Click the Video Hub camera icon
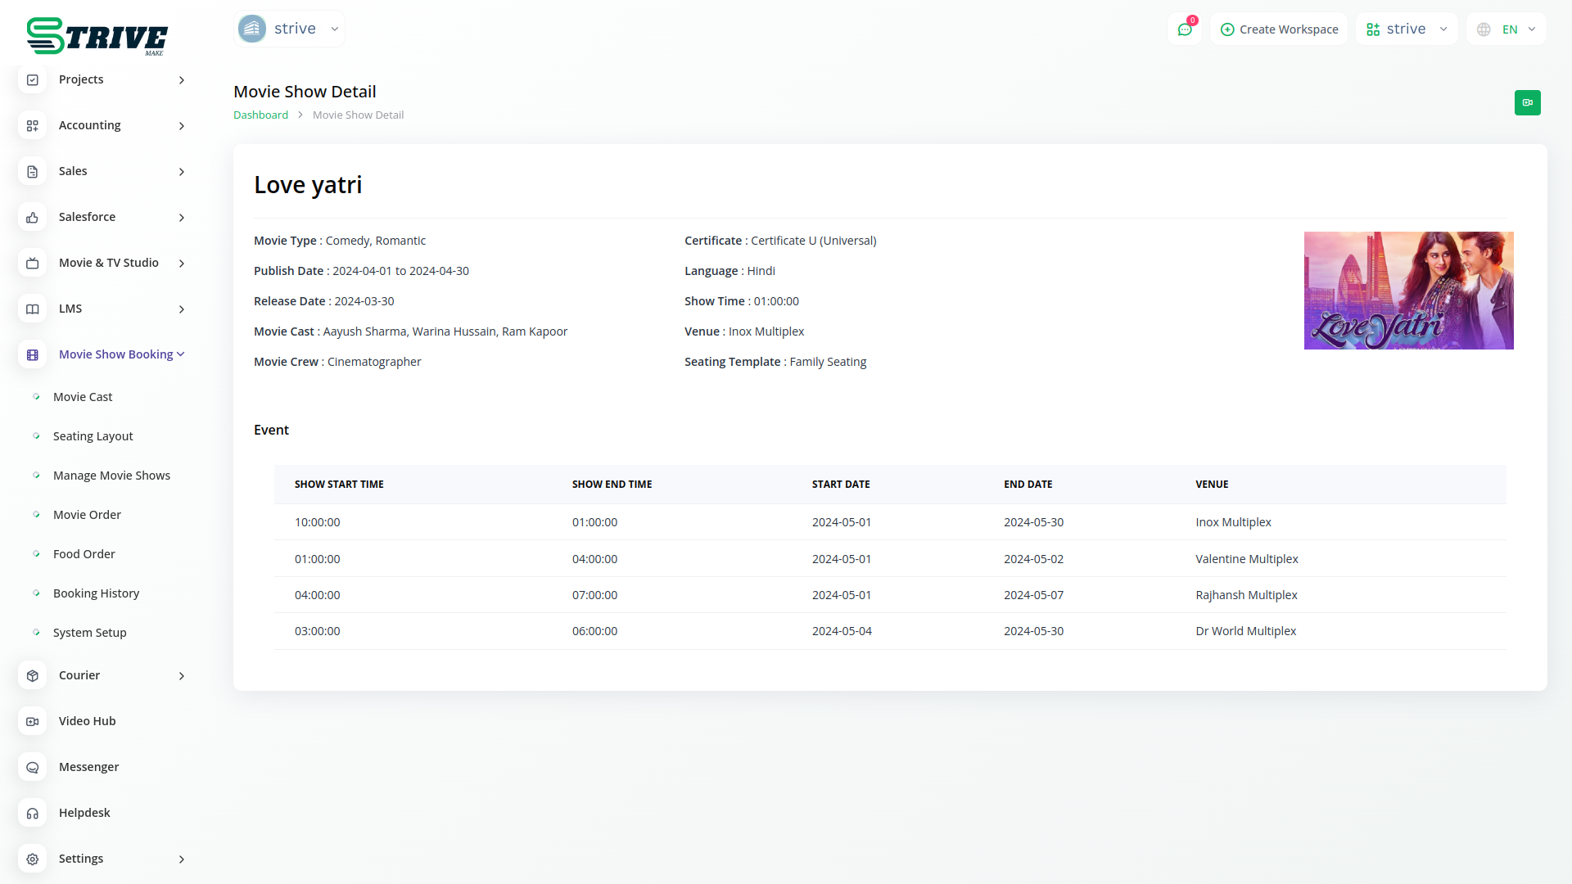The image size is (1572, 884). click(33, 721)
